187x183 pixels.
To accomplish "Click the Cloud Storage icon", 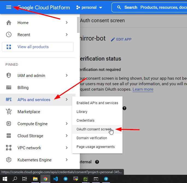I will pos(9,136).
